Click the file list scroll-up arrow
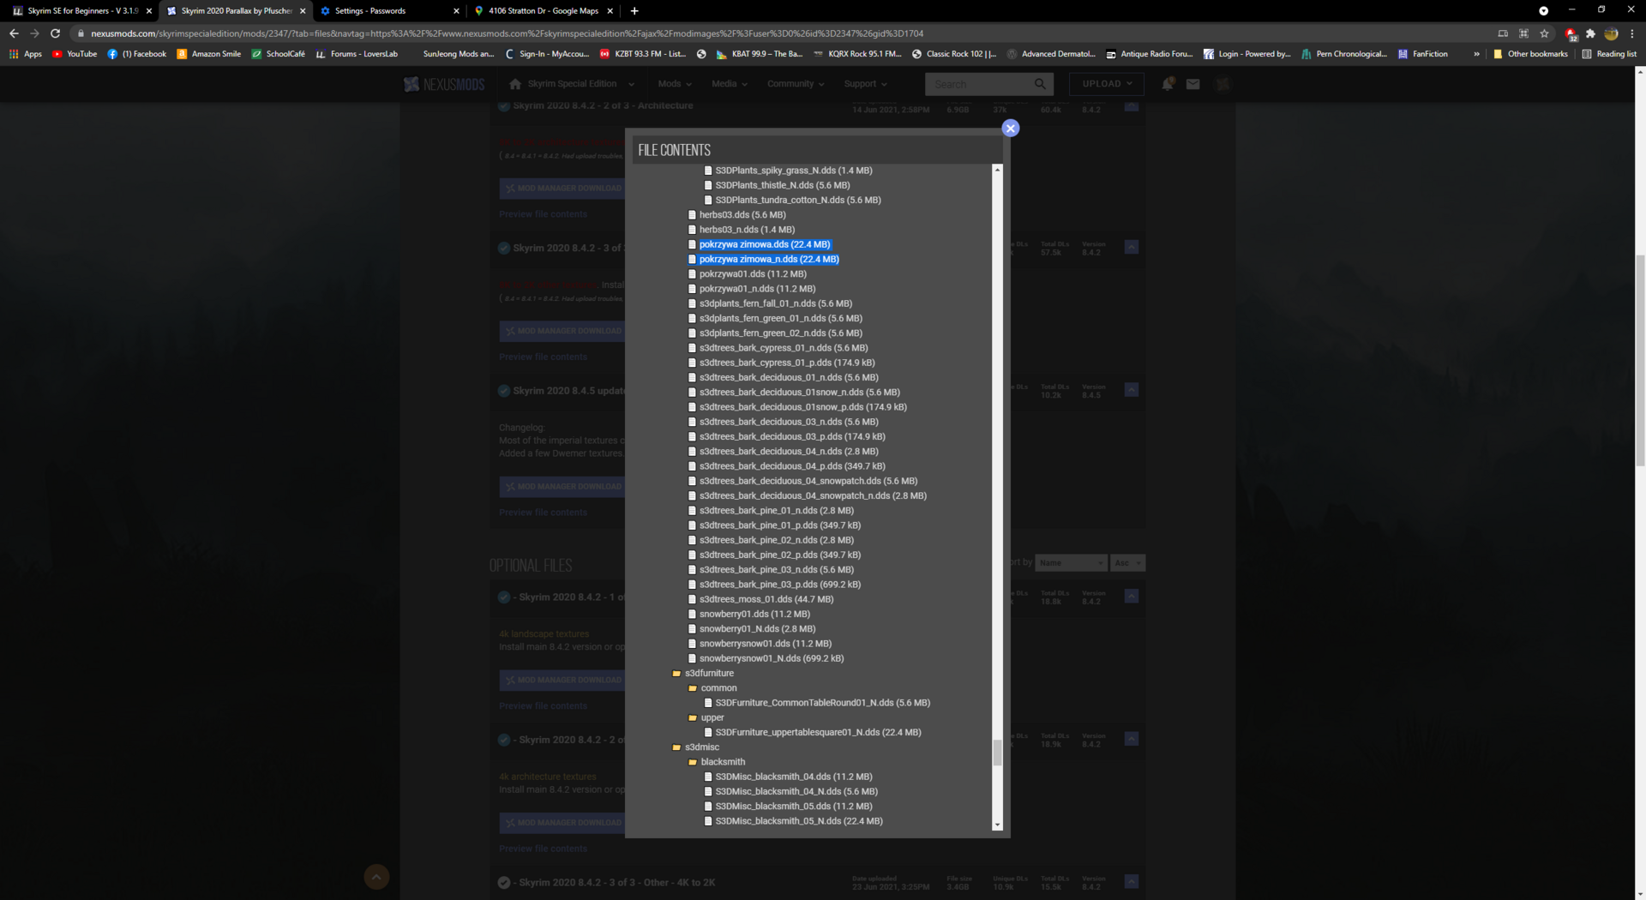The image size is (1646, 900). (x=997, y=170)
